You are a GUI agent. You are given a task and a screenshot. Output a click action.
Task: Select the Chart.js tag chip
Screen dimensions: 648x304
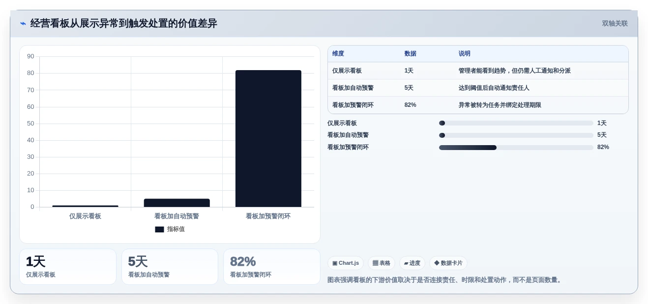click(346, 263)
